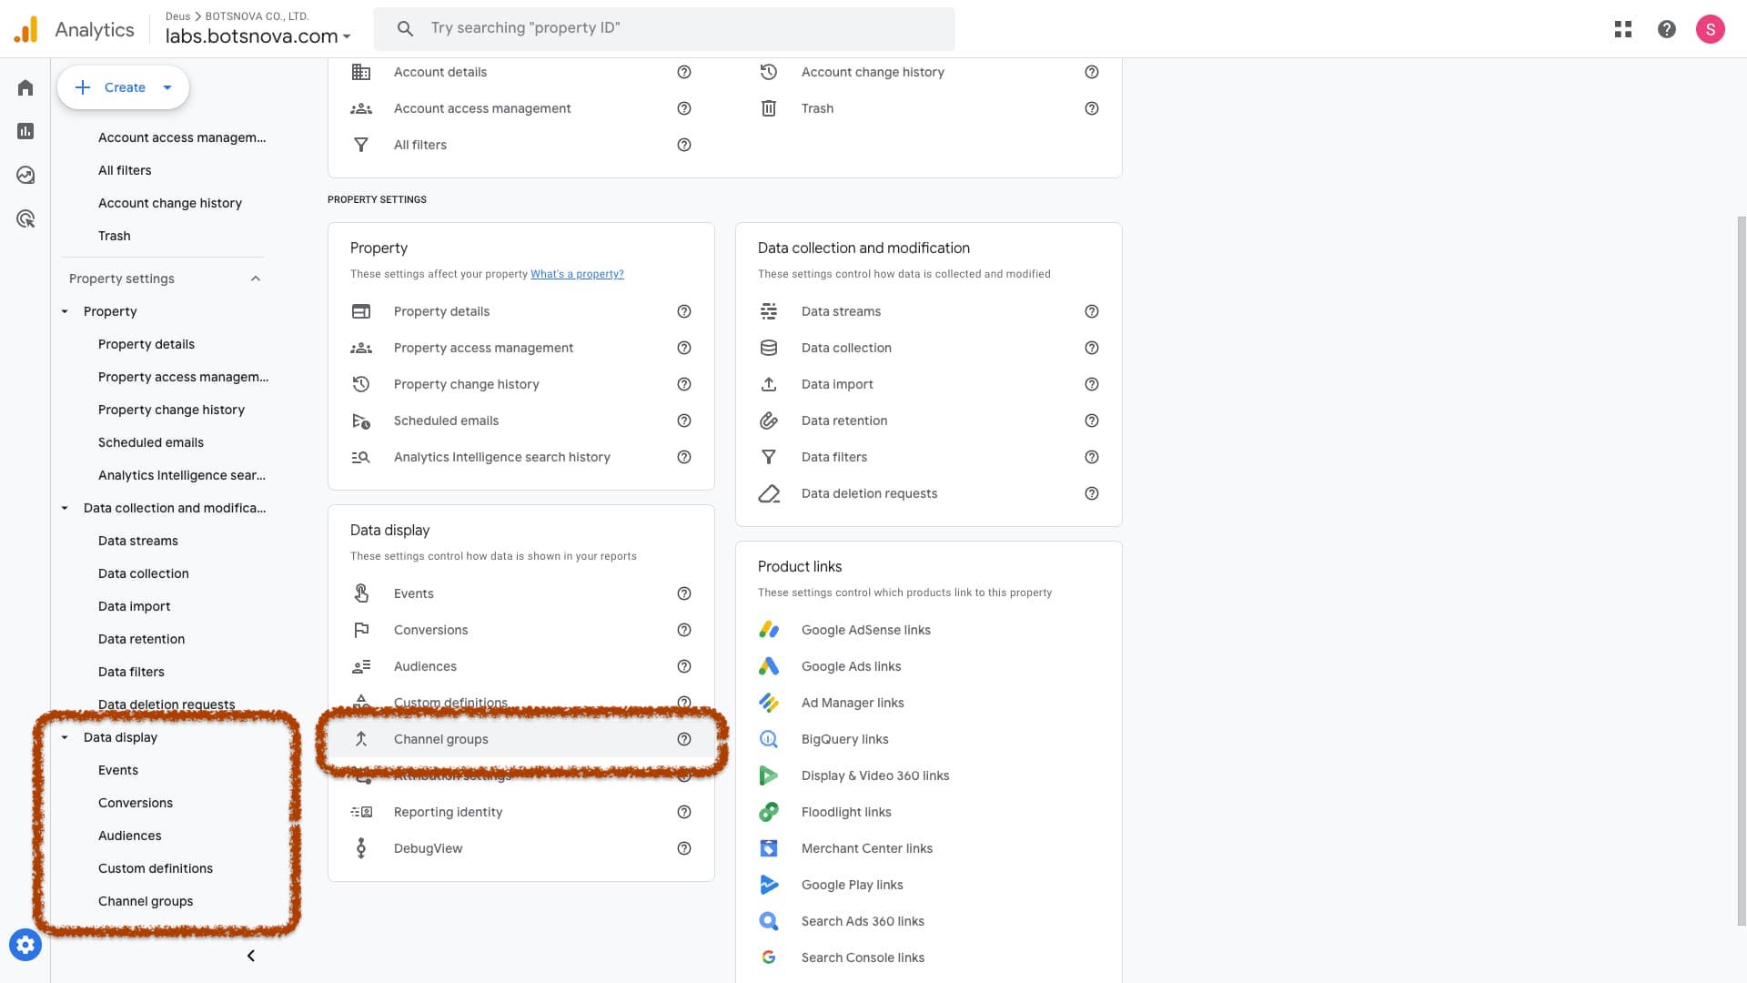Select Account change history in sidebar
Viewport: 1747px width, 983px height.
[170, 203]
